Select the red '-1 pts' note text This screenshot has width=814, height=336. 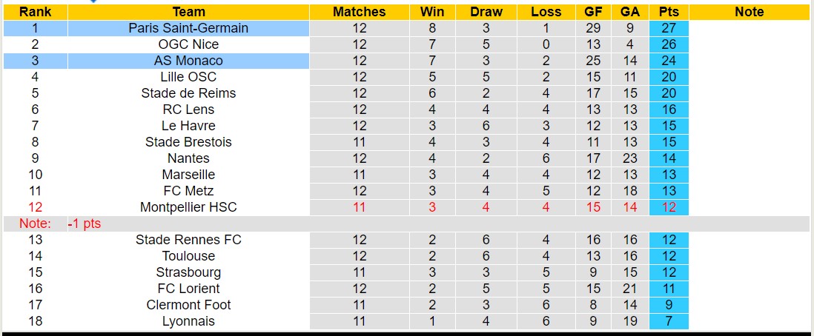tap(84, 224)
